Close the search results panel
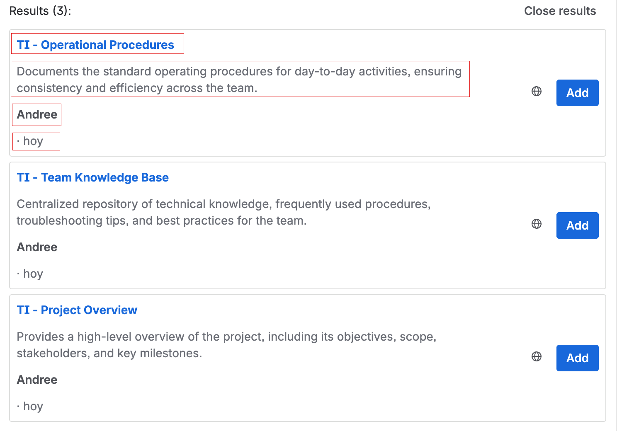 click(x=560, y=11)
